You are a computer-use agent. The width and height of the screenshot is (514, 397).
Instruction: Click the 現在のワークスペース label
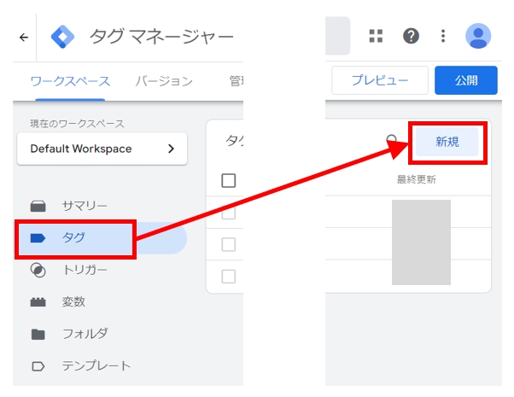pyautogui.click(x=77, y=124)
